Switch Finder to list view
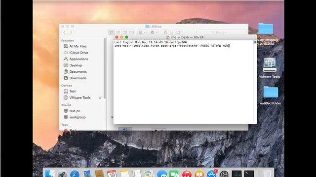Screen dimensions: 316x177 coord(118,32)
